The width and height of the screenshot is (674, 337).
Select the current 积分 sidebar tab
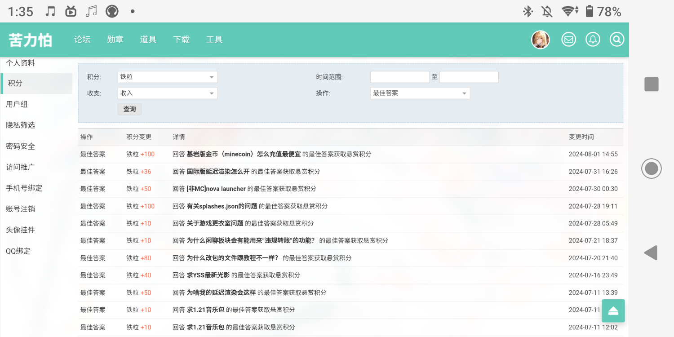(x=36, y=84)
